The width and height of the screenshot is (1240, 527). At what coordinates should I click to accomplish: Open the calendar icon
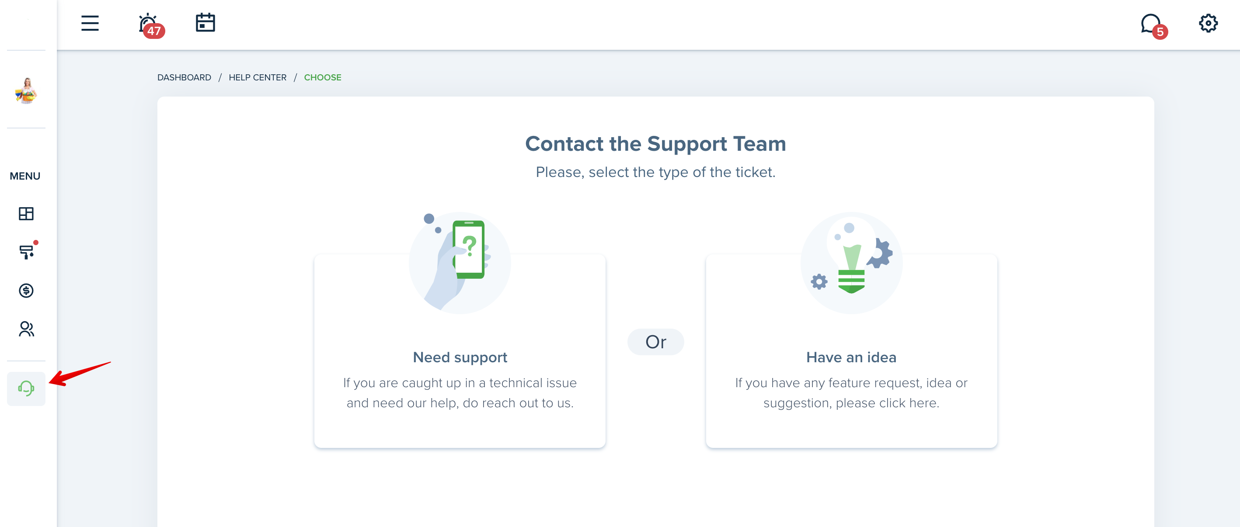click(205, 23)
